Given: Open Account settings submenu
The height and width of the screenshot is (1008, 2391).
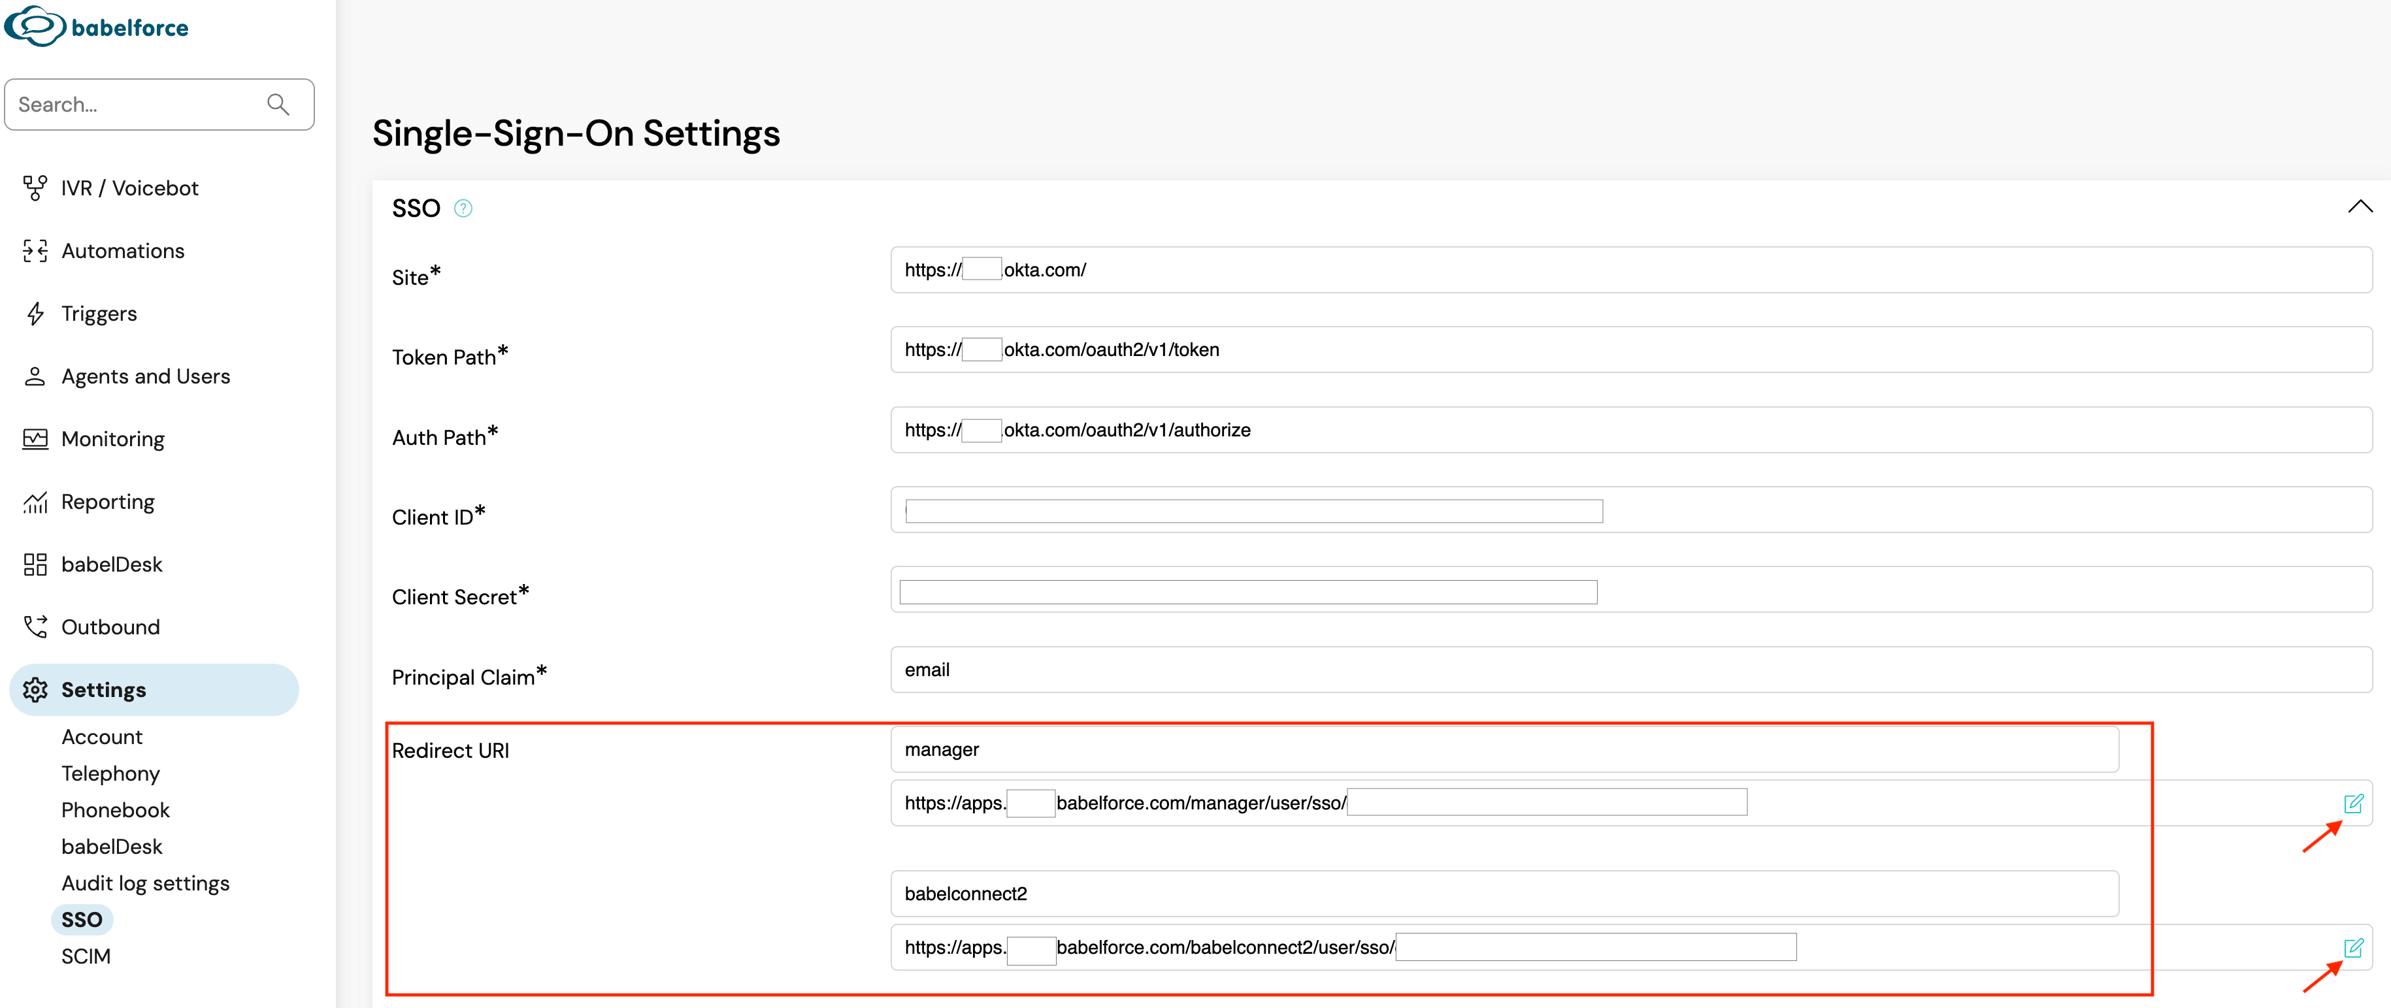Looking at the screenshot, I should (102, 737).
